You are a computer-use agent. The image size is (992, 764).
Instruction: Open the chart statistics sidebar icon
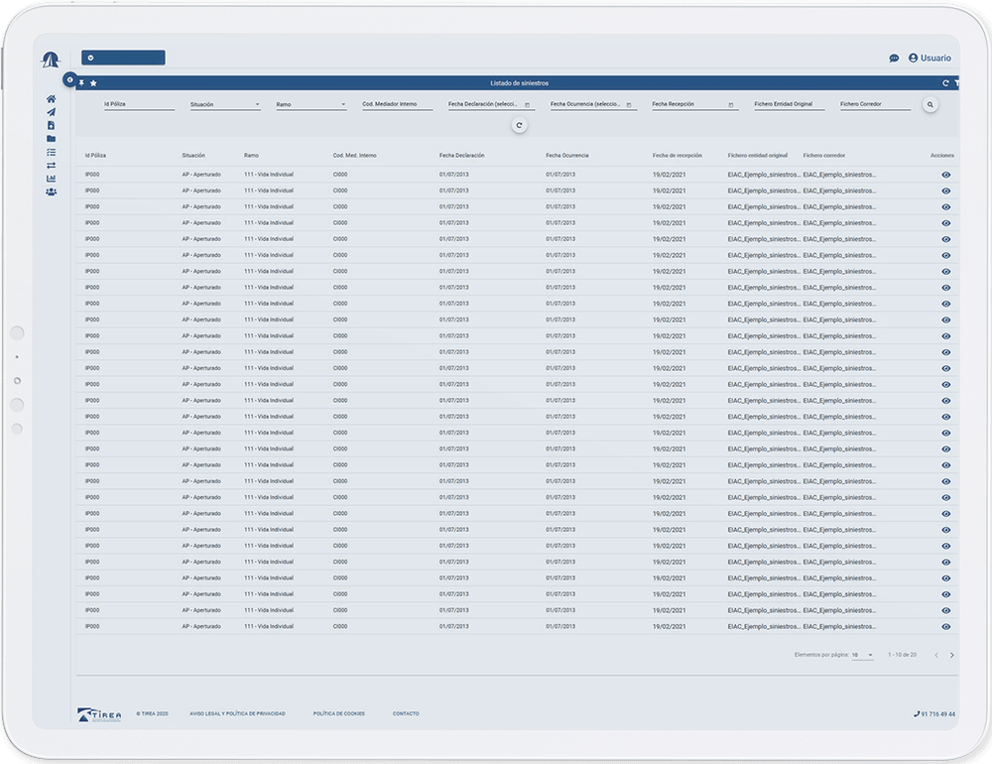click(51, 179)
